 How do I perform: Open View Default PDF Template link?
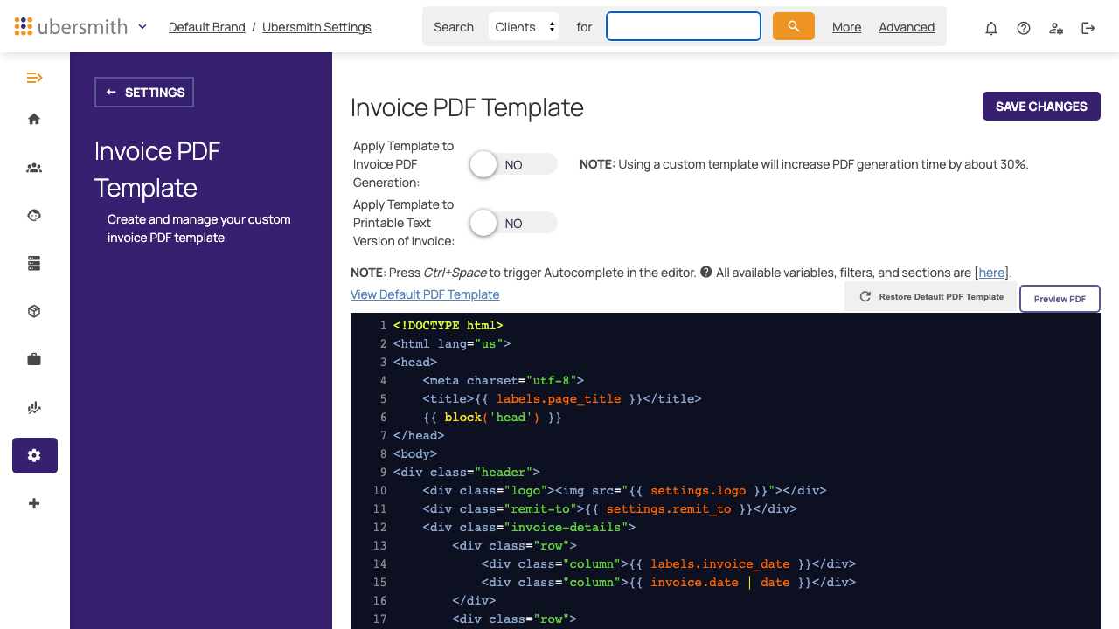(x=425, y=294)
